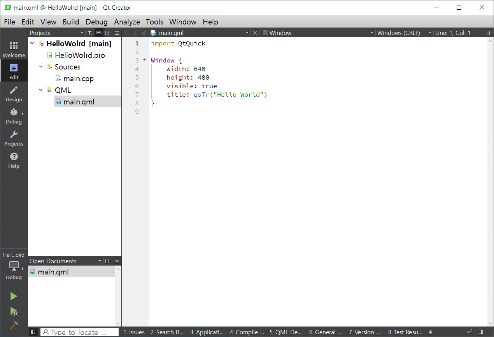This screenshot has width=494, height=337.
Task: Open the 7 Version Control pane
Action: 365,332
